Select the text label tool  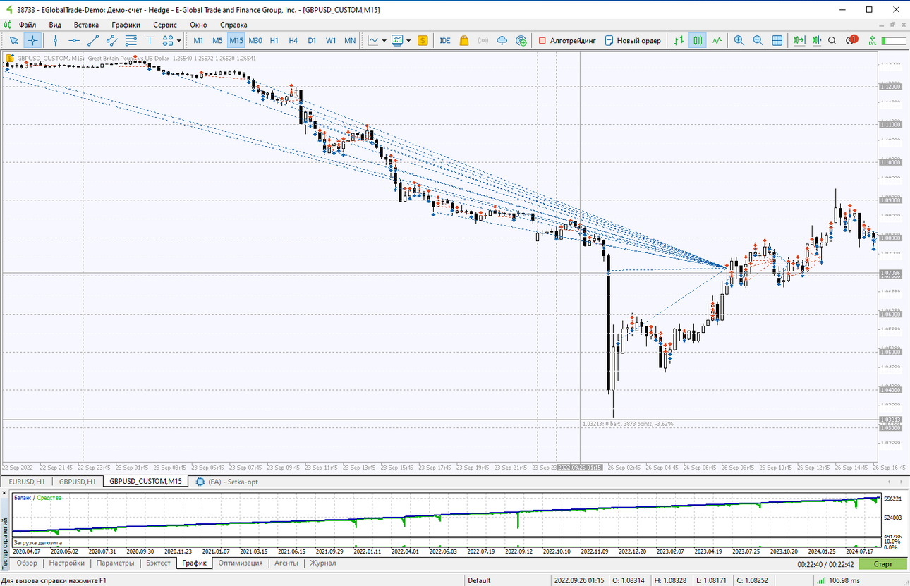click(x=150, y=40)
